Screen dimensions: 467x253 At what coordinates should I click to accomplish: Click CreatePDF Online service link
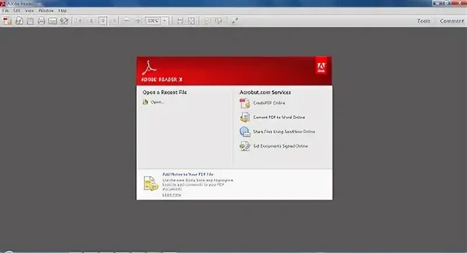tap(269, 103)
